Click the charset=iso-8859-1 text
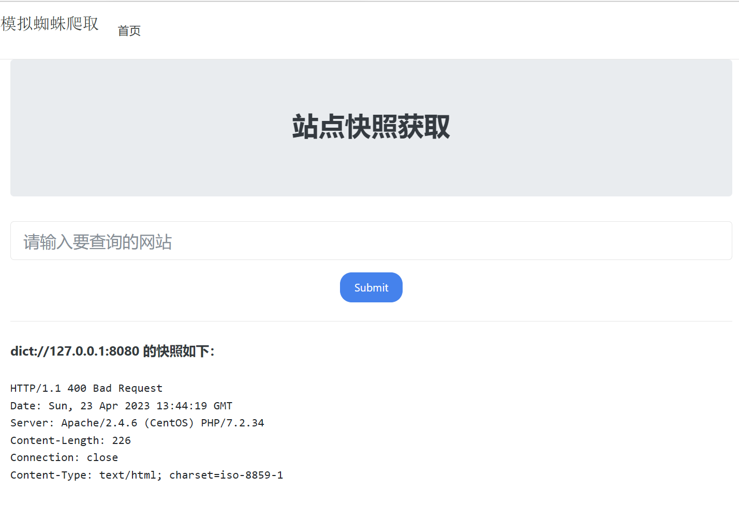This screenshot has width=739, height=506. tap(226, 476)
